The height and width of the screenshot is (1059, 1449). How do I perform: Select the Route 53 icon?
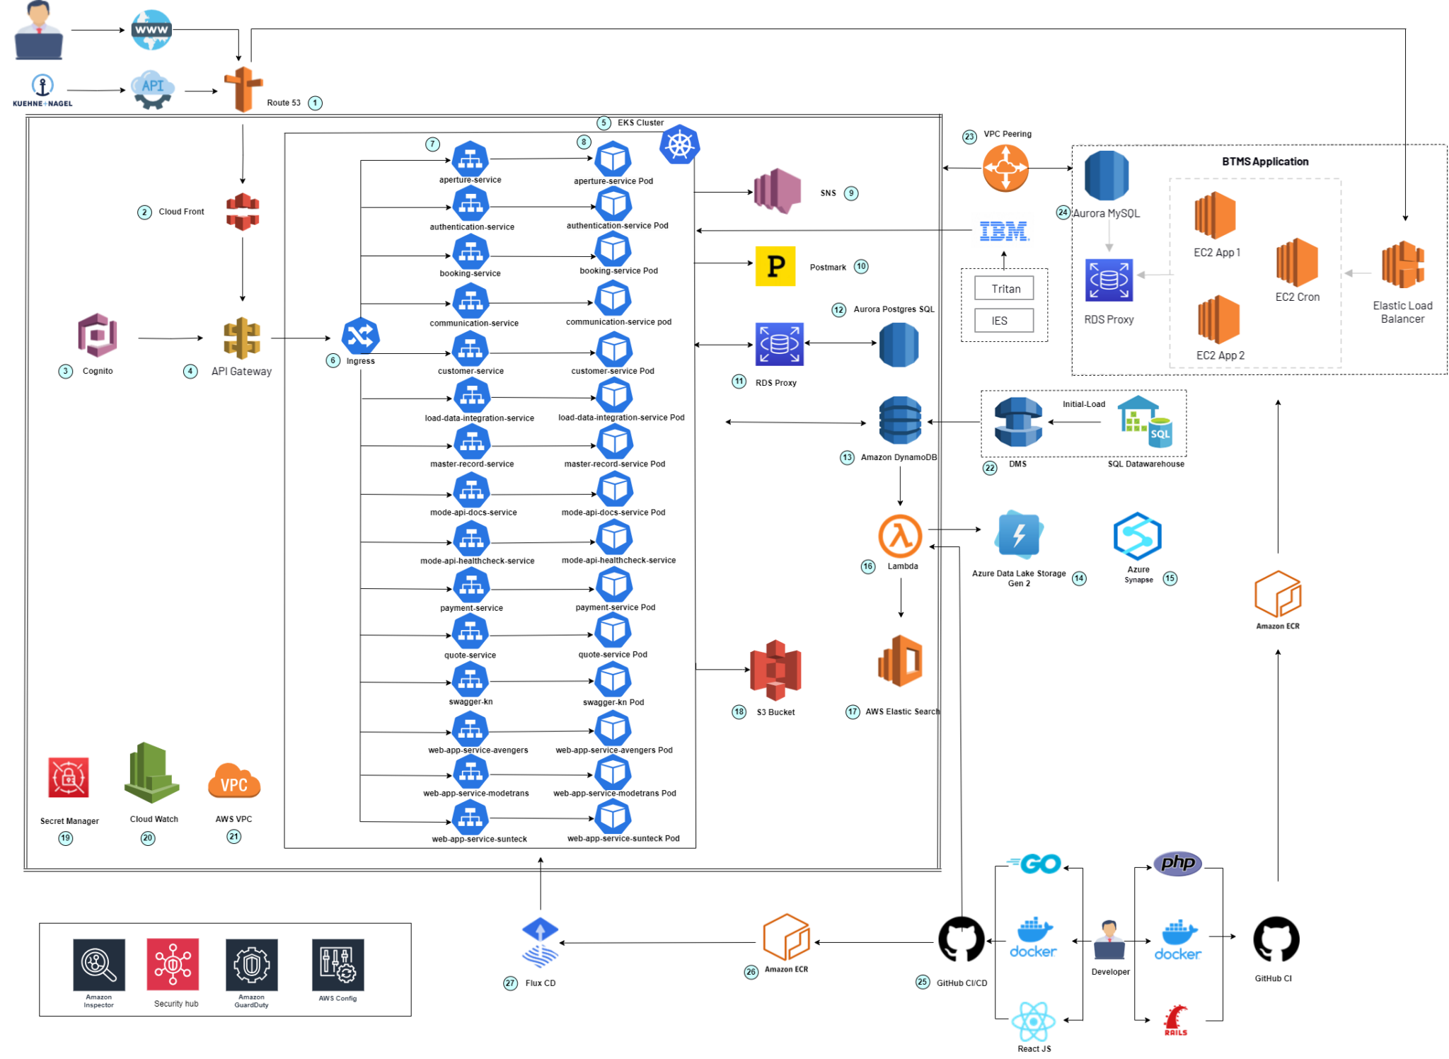(x=242, y=91)
